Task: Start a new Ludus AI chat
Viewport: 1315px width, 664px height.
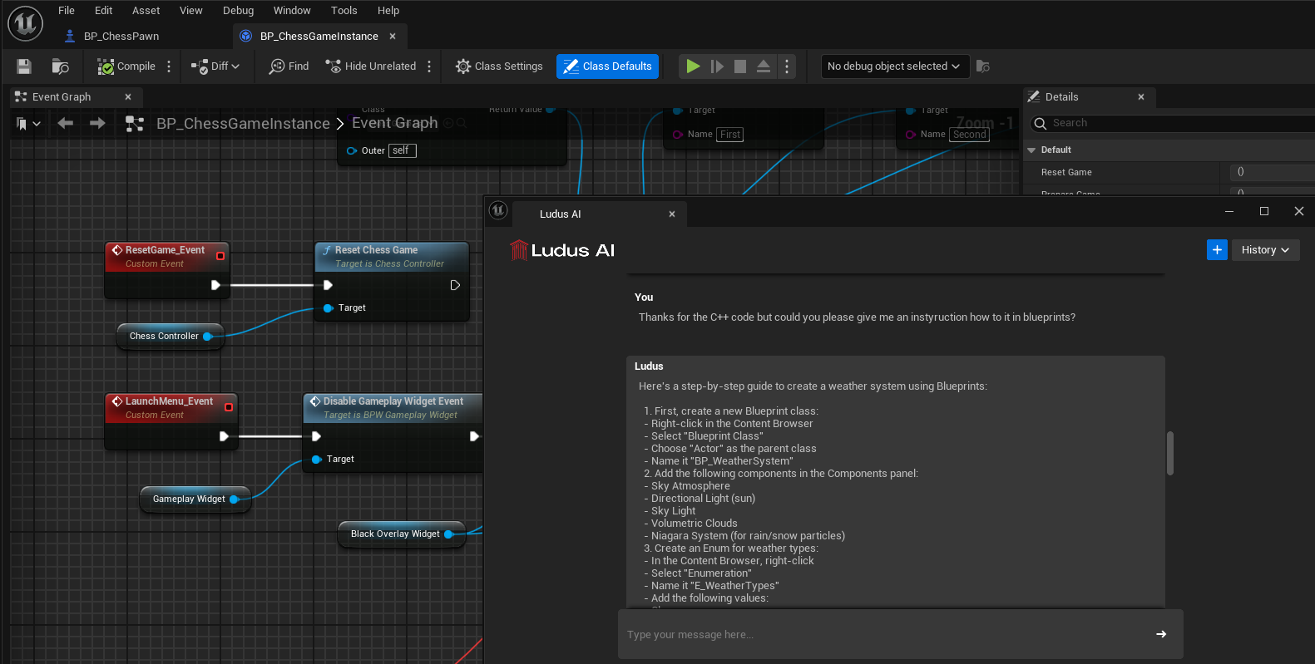Action: click(x=1217, y=249)
